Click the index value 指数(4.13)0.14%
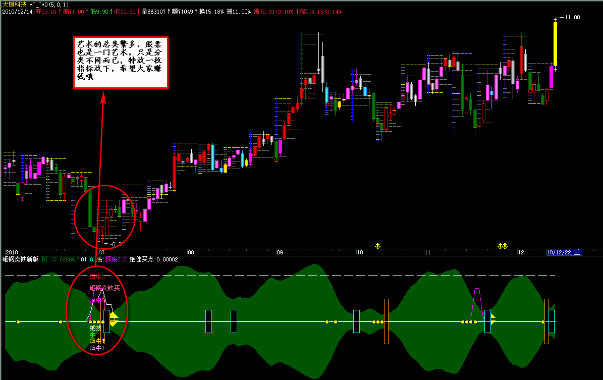This screenshot has width=603, height=380. click(319, 12)
